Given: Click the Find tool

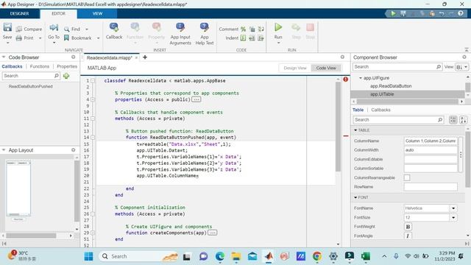Looking at the screenshot, I should [72, 29].
